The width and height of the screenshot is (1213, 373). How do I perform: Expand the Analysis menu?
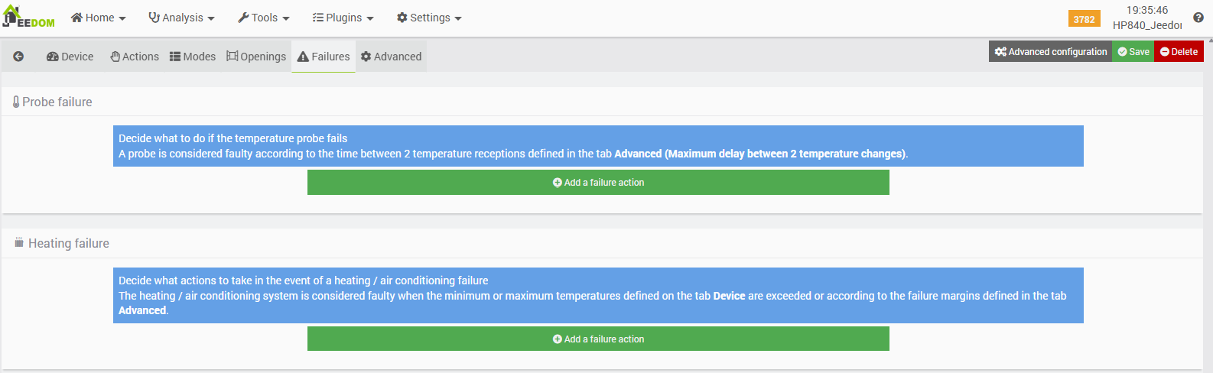181,18
